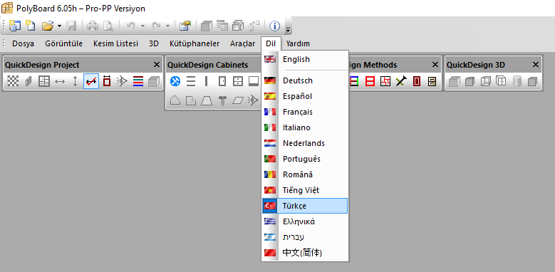Click the eye view icon in QuickDesign Project
The height and width of the screenshot is (272, 555).
point(122,81)
